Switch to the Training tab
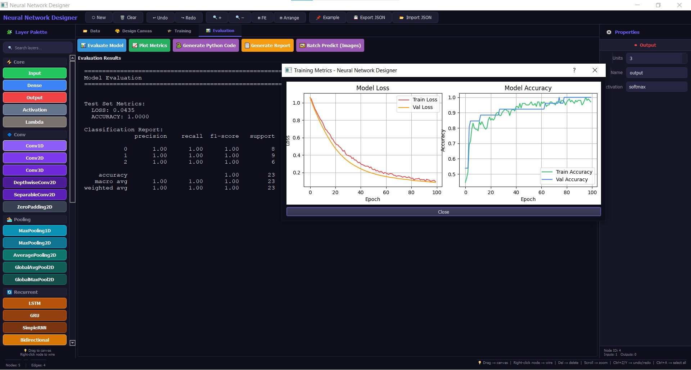The height and width of the screenshot is (370, 691). click(179, 31)
